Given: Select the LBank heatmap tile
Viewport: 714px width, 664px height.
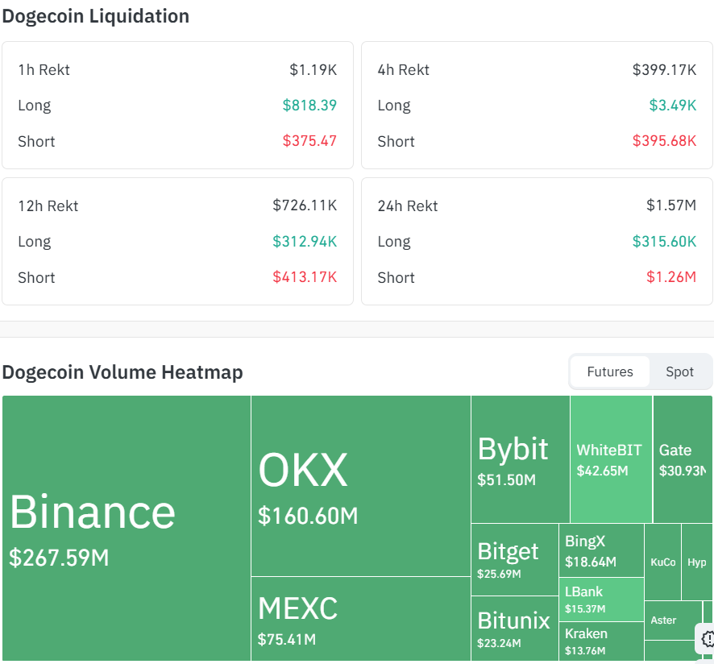Looking at the screenshot, I should pyautogui.click(x=601, y=600).
